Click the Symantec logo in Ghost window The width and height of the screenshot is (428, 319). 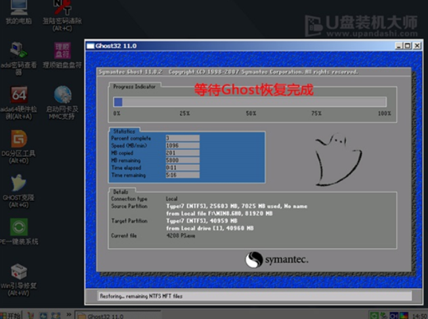coord(277,260)
